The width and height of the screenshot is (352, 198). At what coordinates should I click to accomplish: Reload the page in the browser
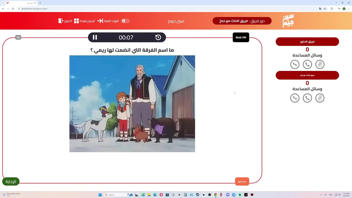click(13, 9)
